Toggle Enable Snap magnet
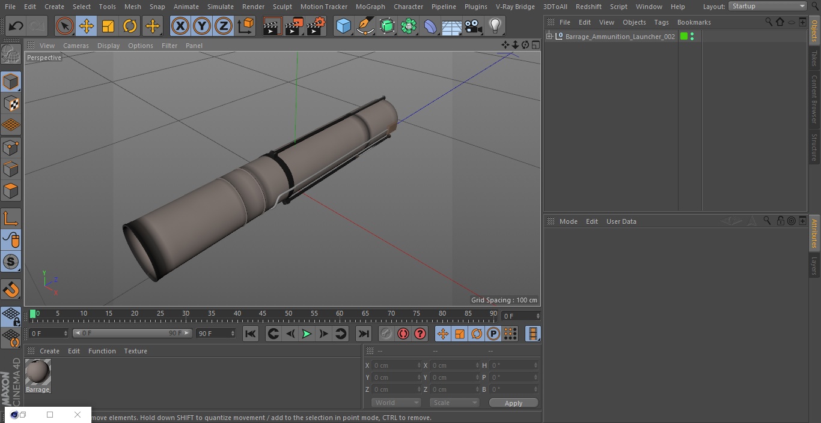This screenshot has width=821, height=423. (11, 290)
